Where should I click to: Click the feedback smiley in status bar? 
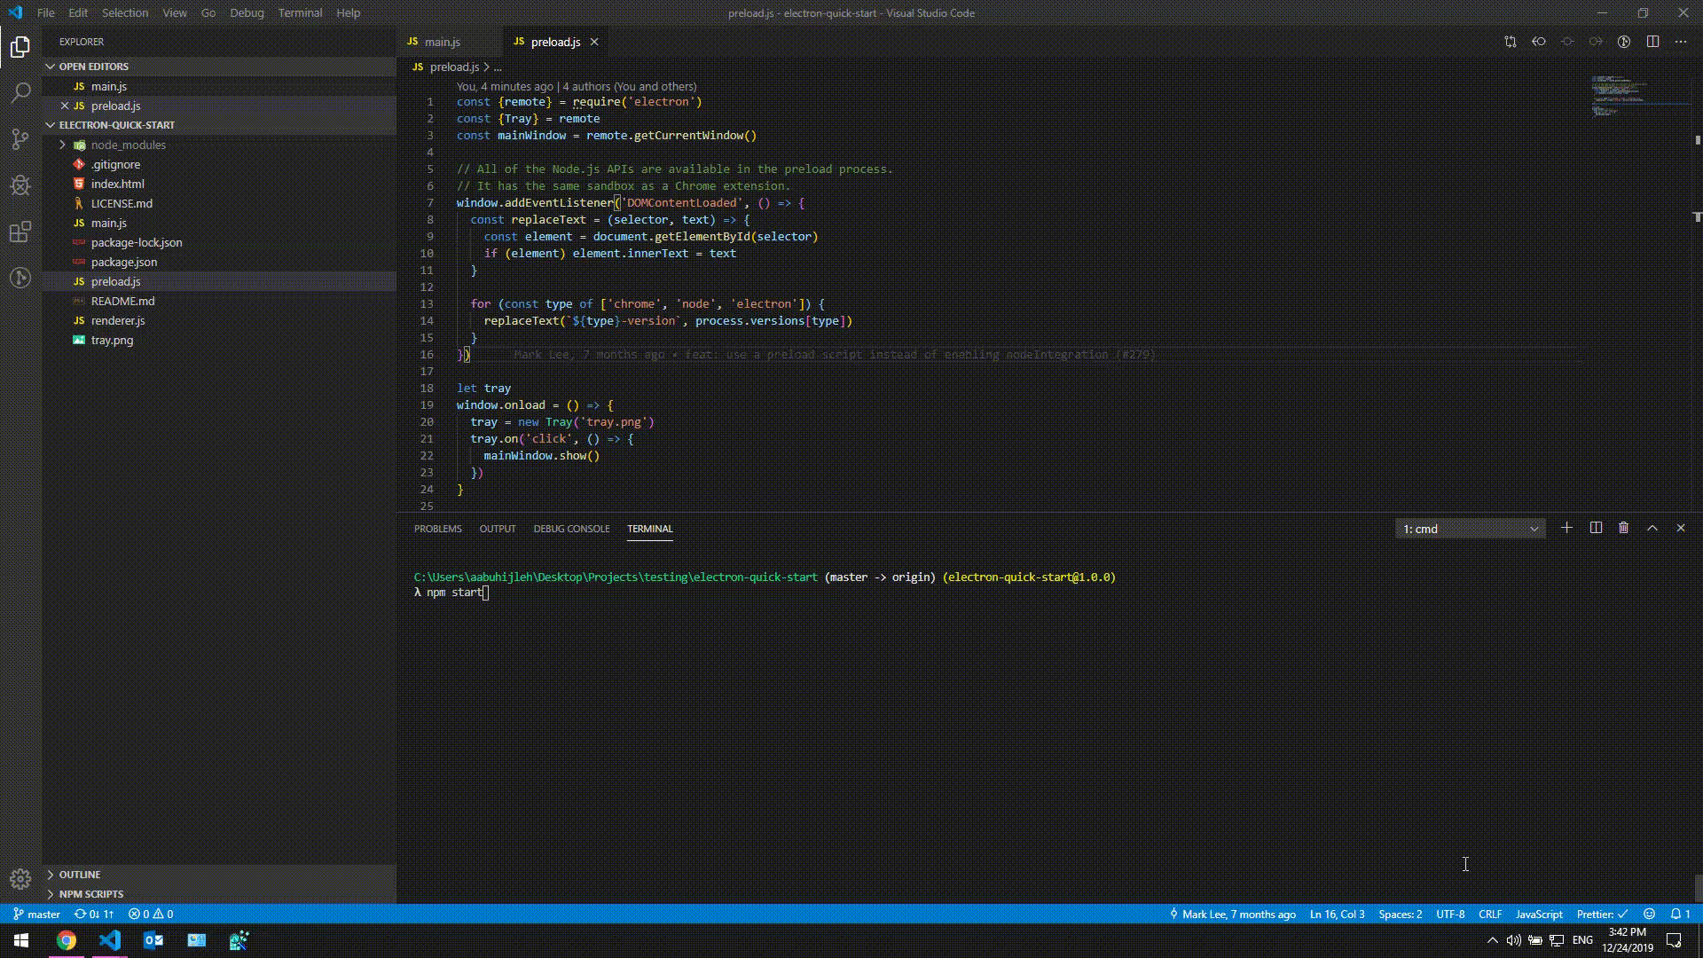pyautogui.click(x=1649, y=914)
